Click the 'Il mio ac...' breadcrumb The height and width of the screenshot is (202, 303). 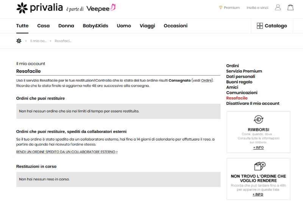(x=38, y=41)
